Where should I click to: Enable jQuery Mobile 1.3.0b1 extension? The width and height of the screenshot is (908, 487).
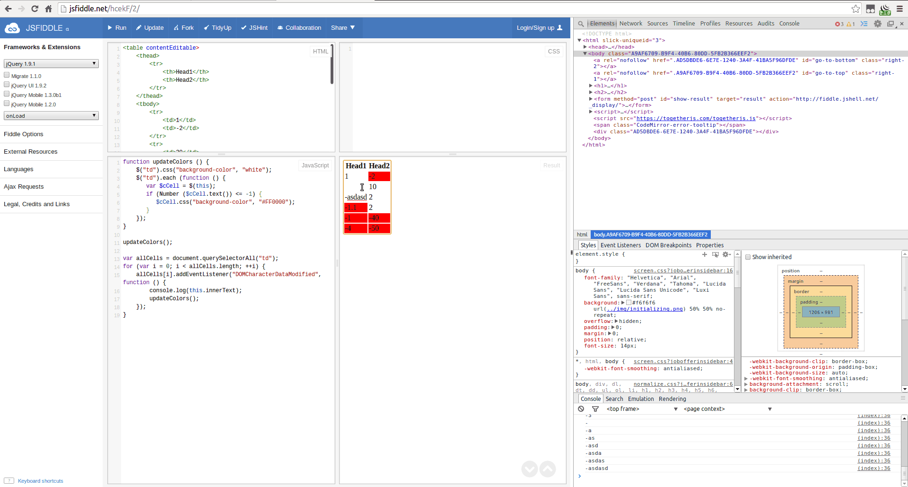[x=7, y=93]
